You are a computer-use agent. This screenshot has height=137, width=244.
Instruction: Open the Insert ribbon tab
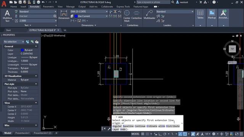[x=23, y=7]
